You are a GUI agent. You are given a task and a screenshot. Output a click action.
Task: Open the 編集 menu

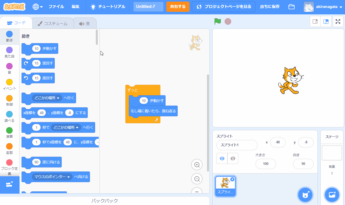point(76,7)
